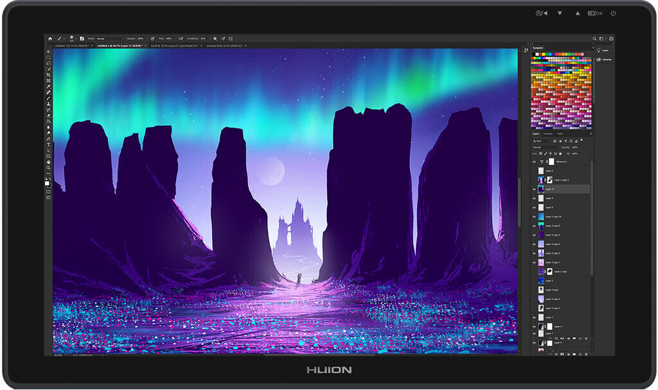Open the options bar Opacity dropdown
The image size is (658, 390).
147,38
